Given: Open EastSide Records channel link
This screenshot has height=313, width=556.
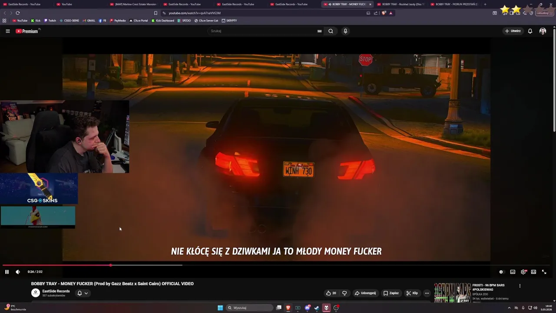Looking at the screenshot, I should tap(56, 291).
